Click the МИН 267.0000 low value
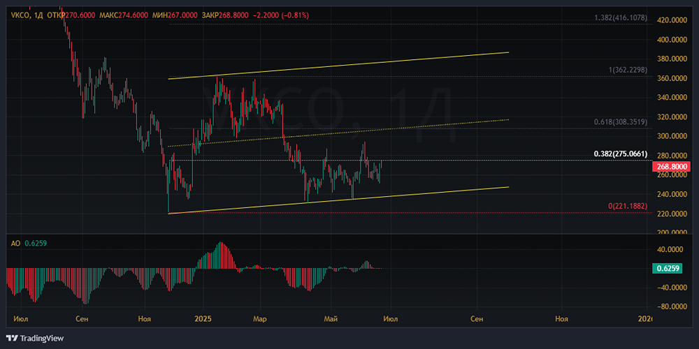 pos(174,15)
